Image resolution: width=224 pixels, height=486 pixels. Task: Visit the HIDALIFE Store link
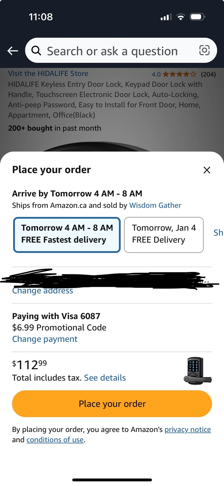(48, 74)
